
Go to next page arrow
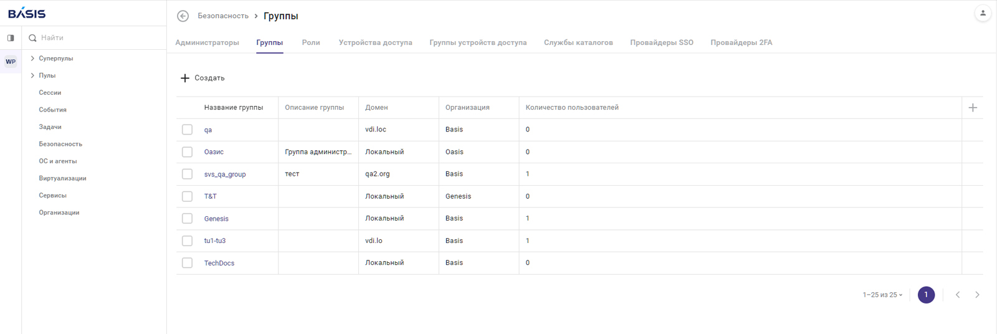pyautogui.click(x=977, y=295)
